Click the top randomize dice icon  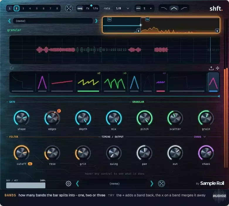click(x=69, y=8)
